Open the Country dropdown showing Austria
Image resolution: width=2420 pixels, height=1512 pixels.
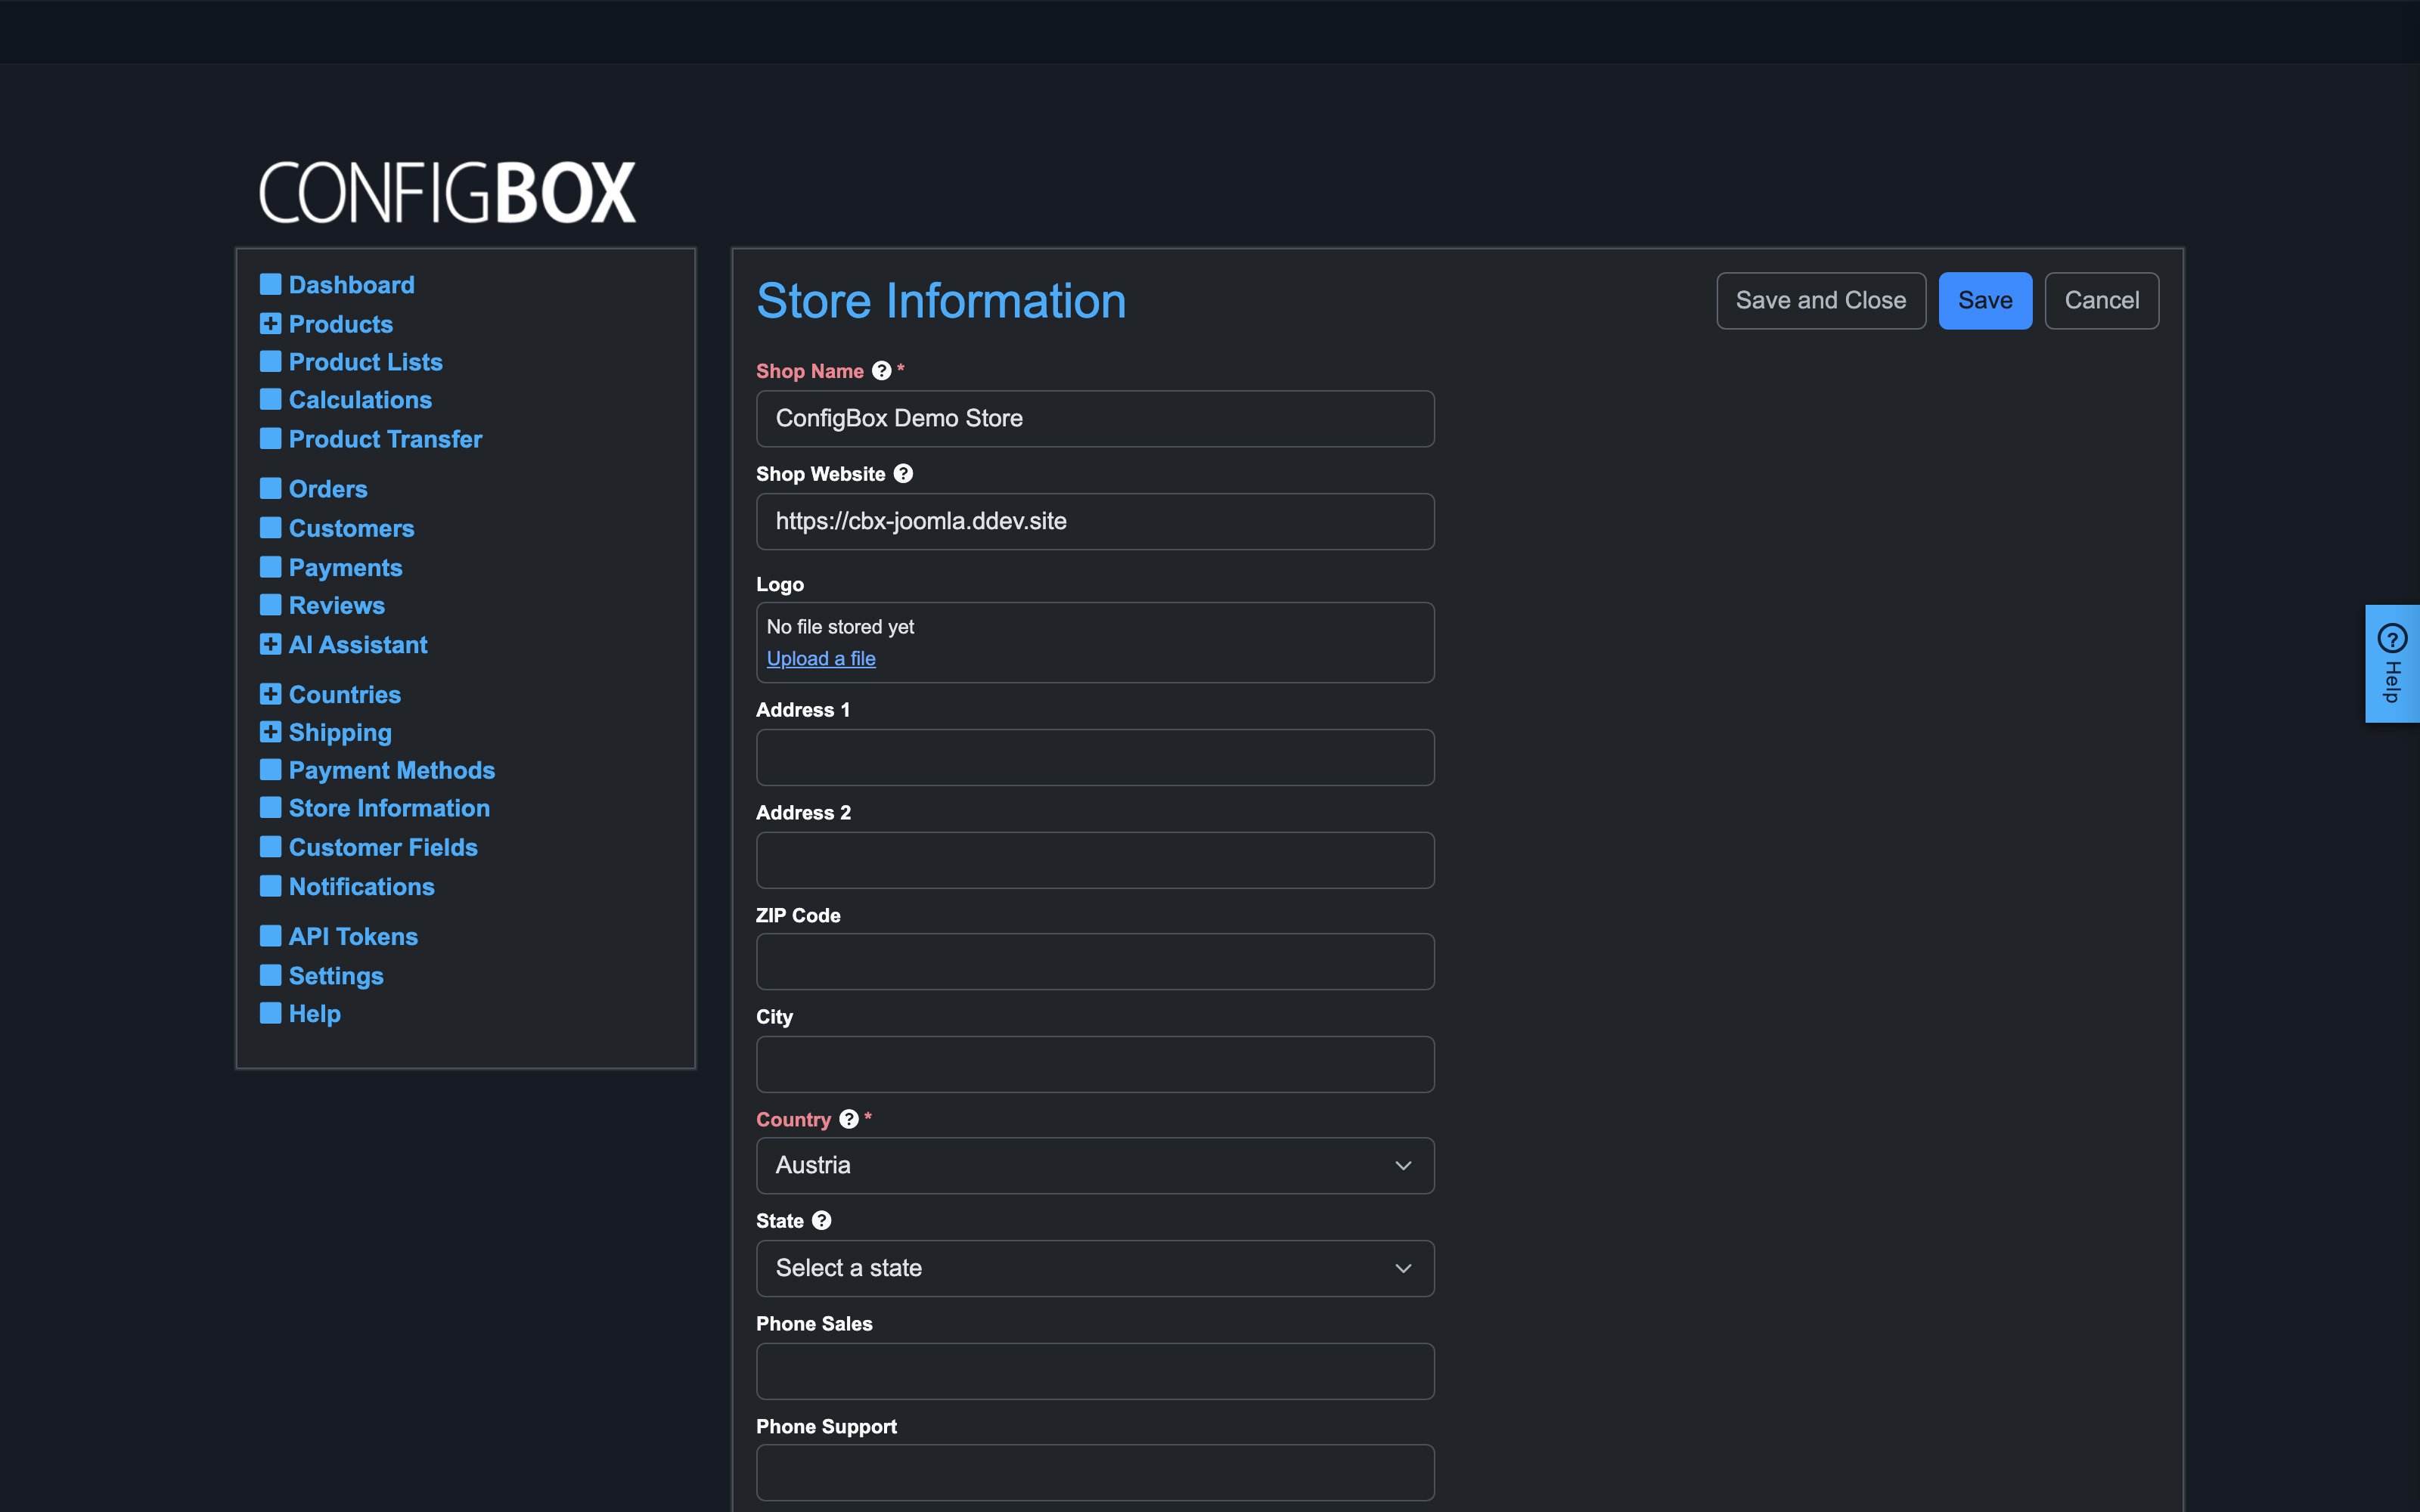click(1095, 1165)
